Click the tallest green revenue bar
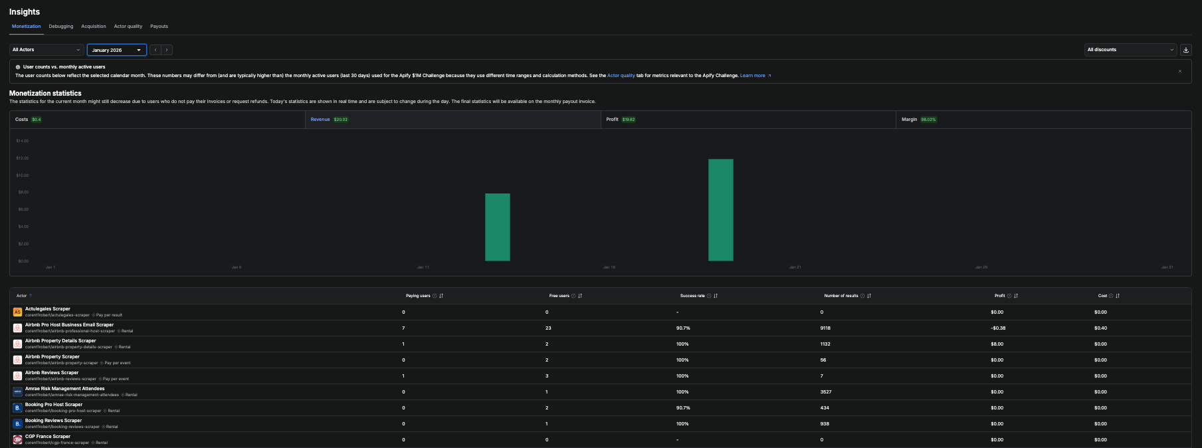Screen dimensions: 1202x448 tap(721, 210)
